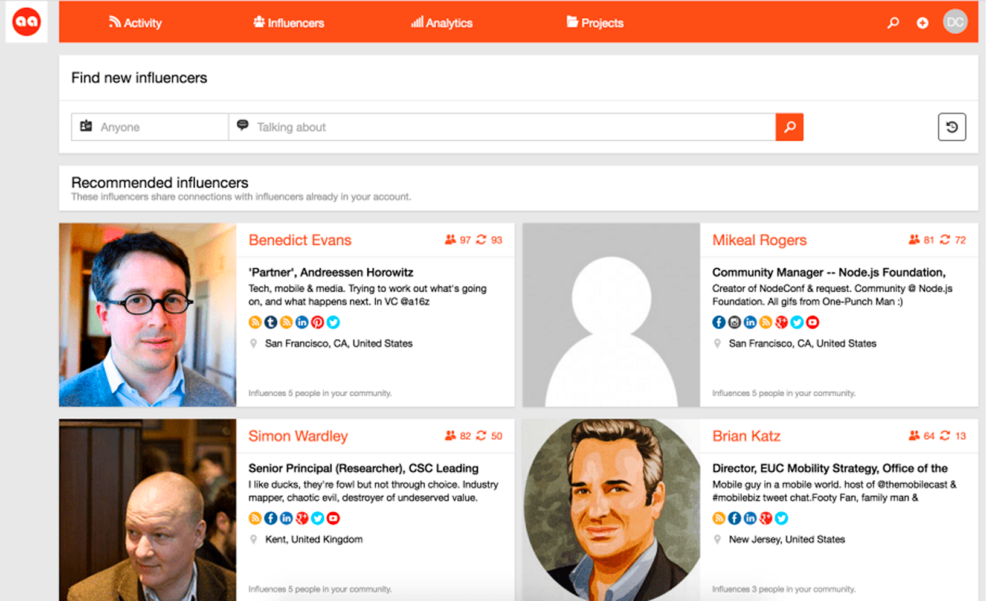Image resolution: width=986 pixels, height=601 pixels.
Task: Open Simon Wardley's YouTube icon
Action: [333, 518]
